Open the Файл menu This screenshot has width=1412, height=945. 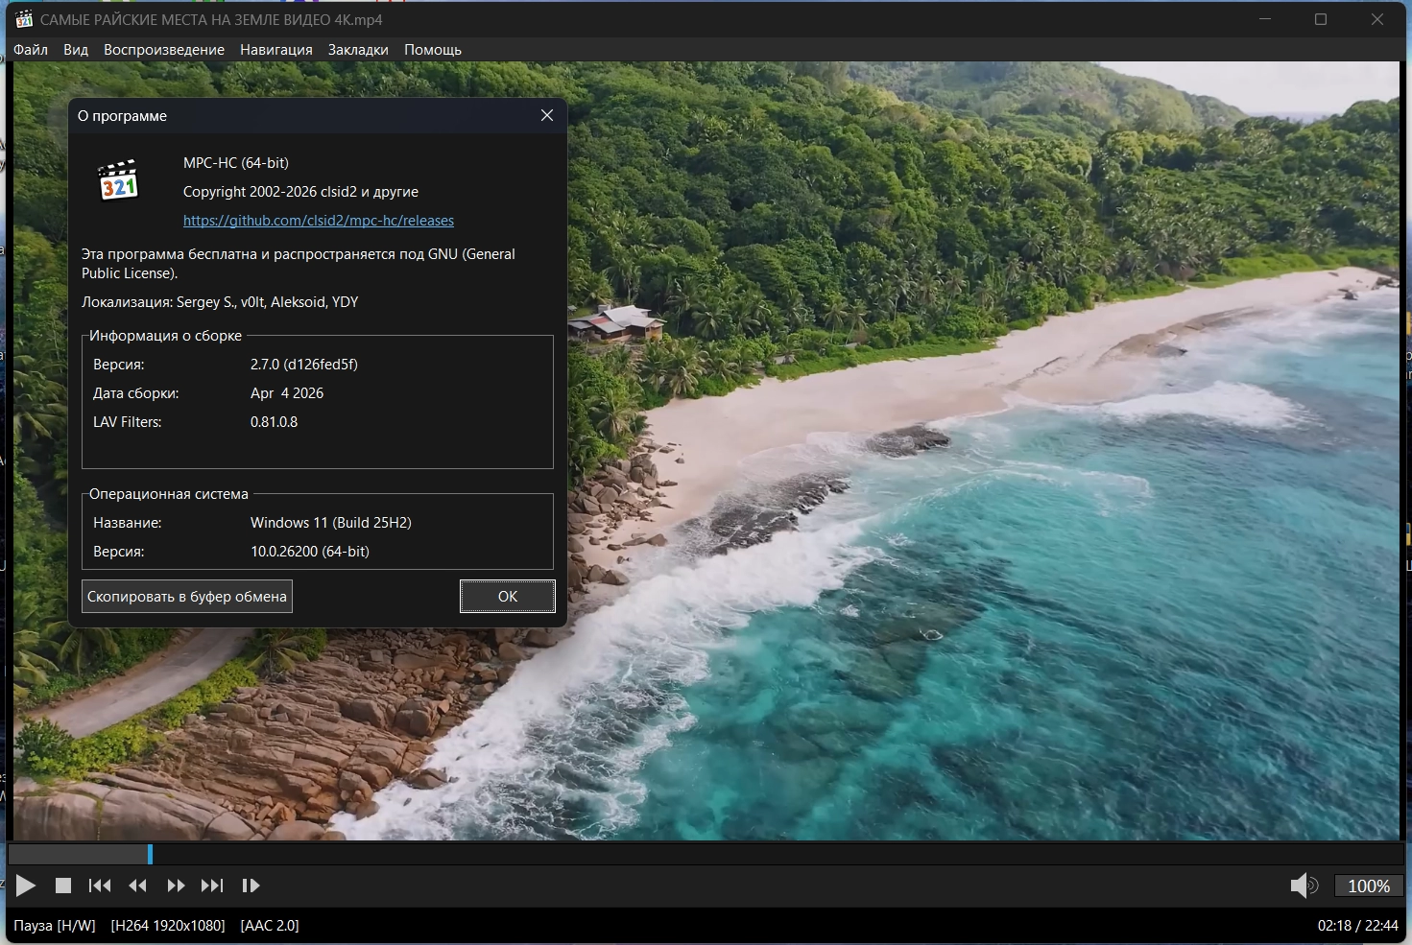tap(31, 50)
